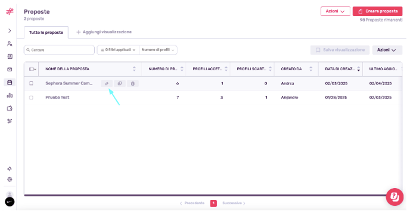This screenshot has width=410, height=216.
Task: Open the help chat bubble
Action: pyautogui.click(x=395, y=197)
